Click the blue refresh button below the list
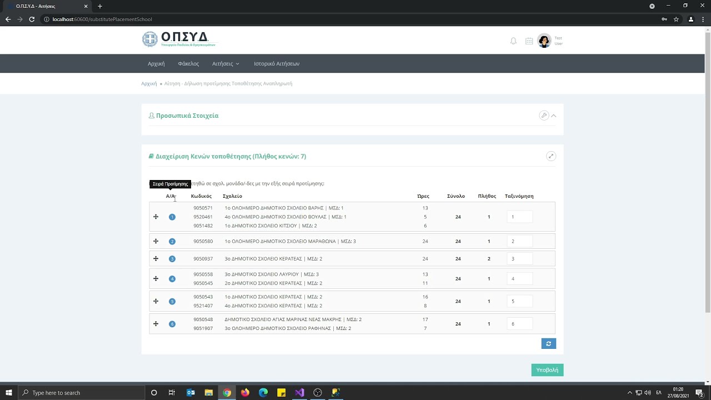The width and height of the screenshot is (711, 400). pyautogui.click(x=549, y=344)
